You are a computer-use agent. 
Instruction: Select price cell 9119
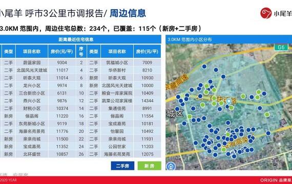point(62,124)
